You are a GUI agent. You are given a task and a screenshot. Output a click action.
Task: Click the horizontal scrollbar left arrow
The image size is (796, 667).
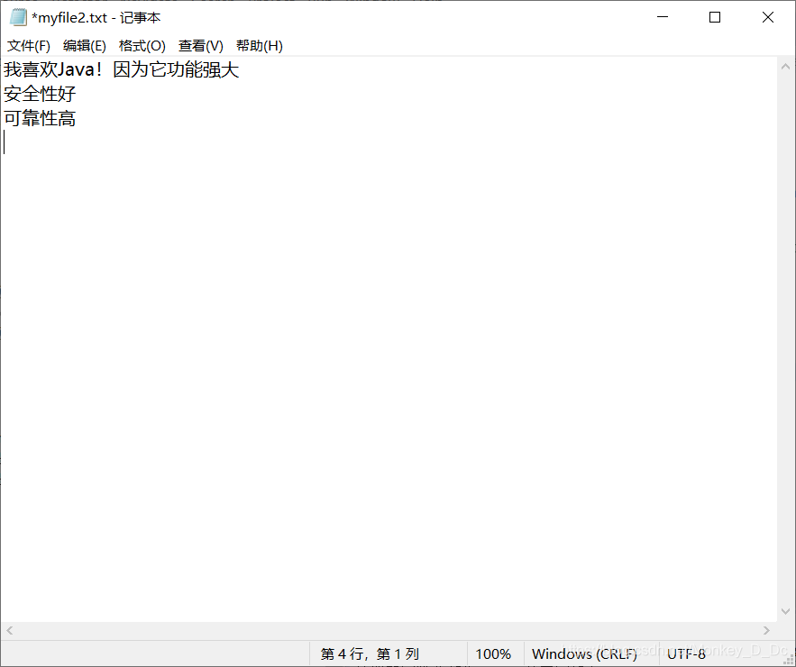click(10, 630)
